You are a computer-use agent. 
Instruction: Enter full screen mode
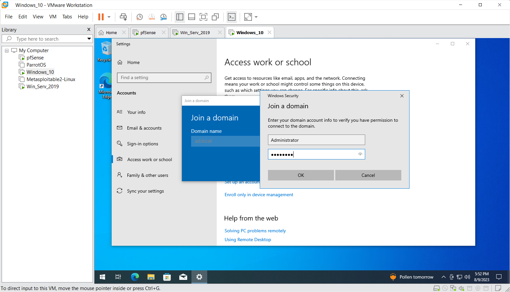click(203, 17)
